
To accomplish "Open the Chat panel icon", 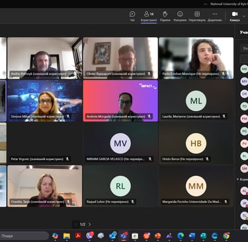I will click(132, 17).
